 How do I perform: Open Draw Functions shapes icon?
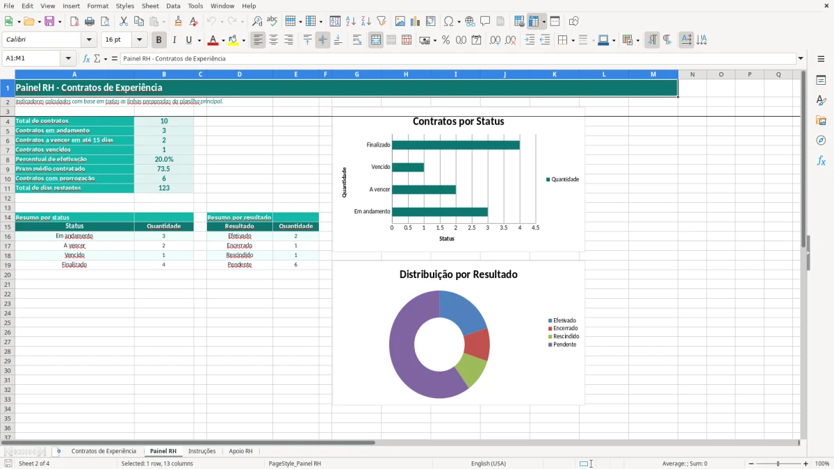pos(573,22)
